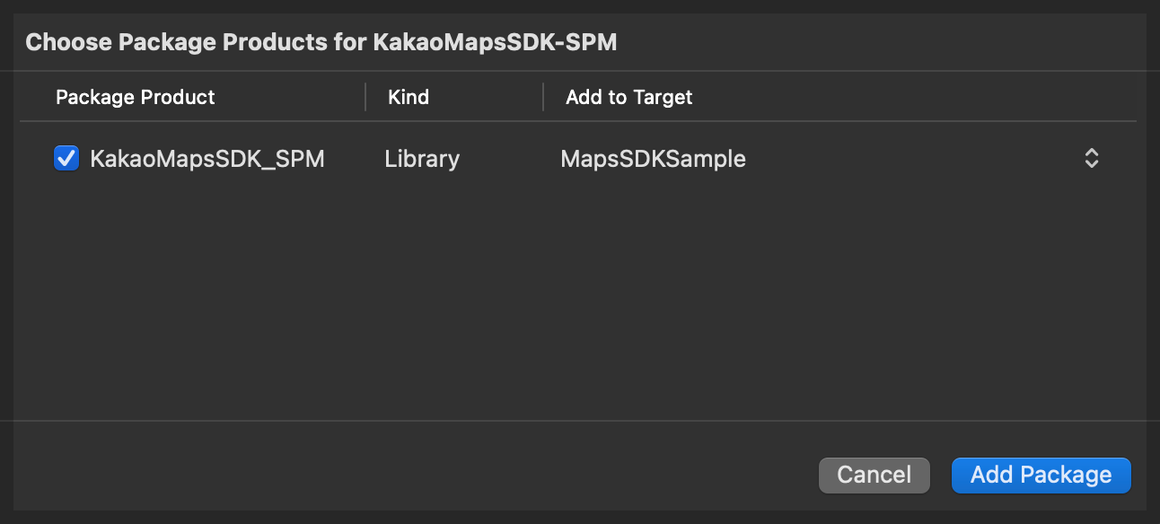
Task: Click the Library kind cell
Action: [x=422, y=159]
